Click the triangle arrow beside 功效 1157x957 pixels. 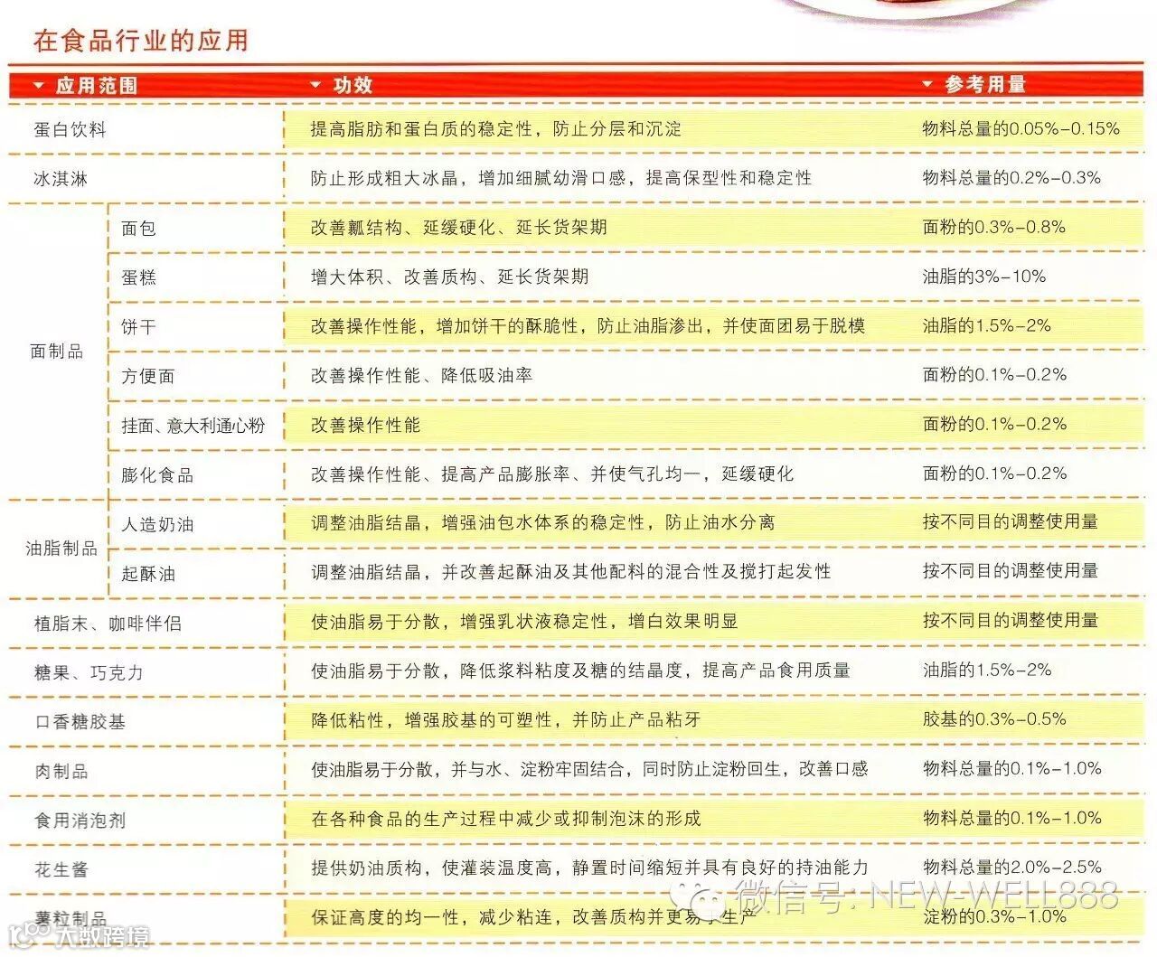pos(315,85)
